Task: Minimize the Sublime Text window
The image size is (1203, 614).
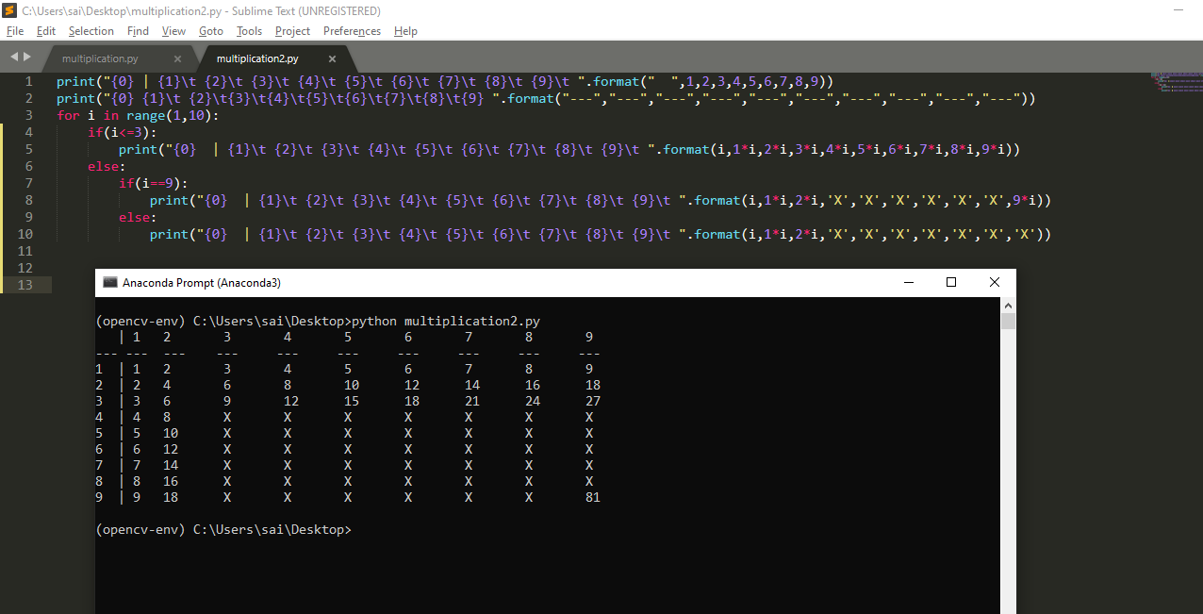Action: (1178, 10)
